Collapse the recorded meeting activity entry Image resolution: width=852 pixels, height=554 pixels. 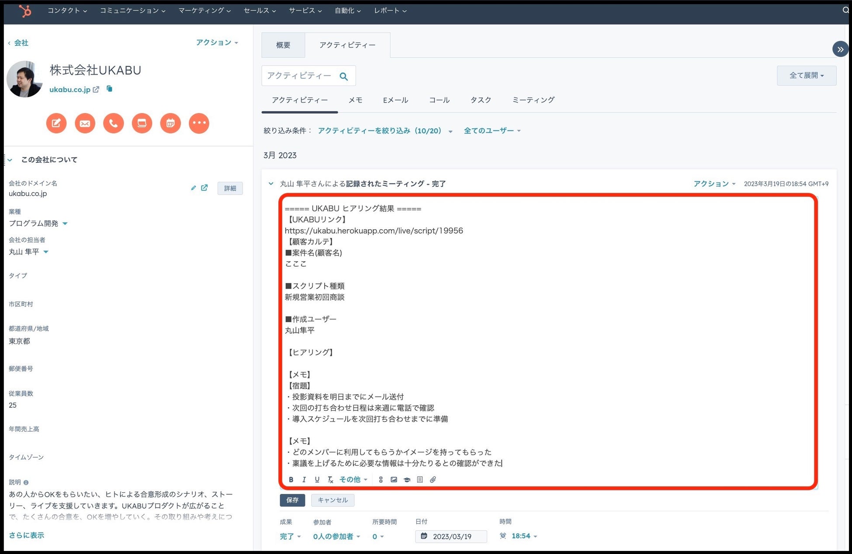(271, 184)
